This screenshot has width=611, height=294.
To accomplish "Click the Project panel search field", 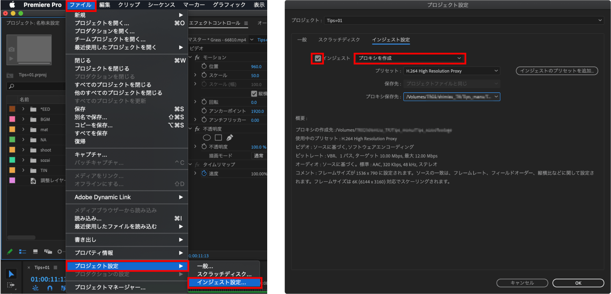I will coord(36,86).
